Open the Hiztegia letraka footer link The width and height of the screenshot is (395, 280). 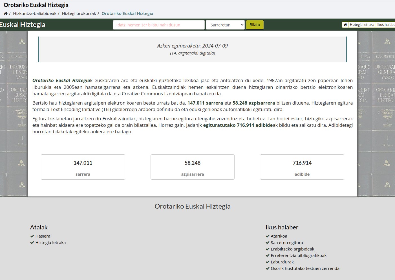coord(50,243)
